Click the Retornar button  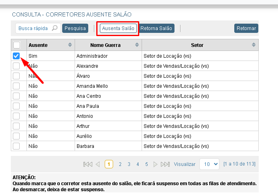point(246,28)
